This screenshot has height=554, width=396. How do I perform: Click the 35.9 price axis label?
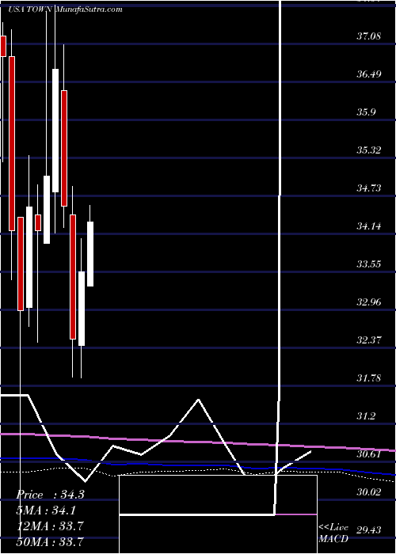tap(366, 112)
